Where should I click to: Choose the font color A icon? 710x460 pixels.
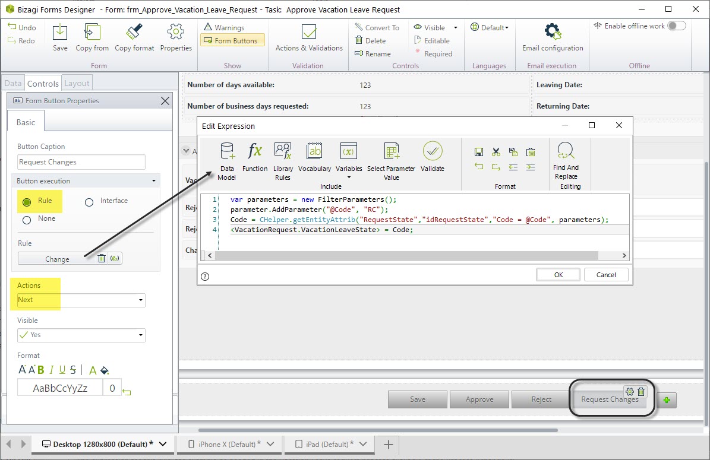pos(93,370)
